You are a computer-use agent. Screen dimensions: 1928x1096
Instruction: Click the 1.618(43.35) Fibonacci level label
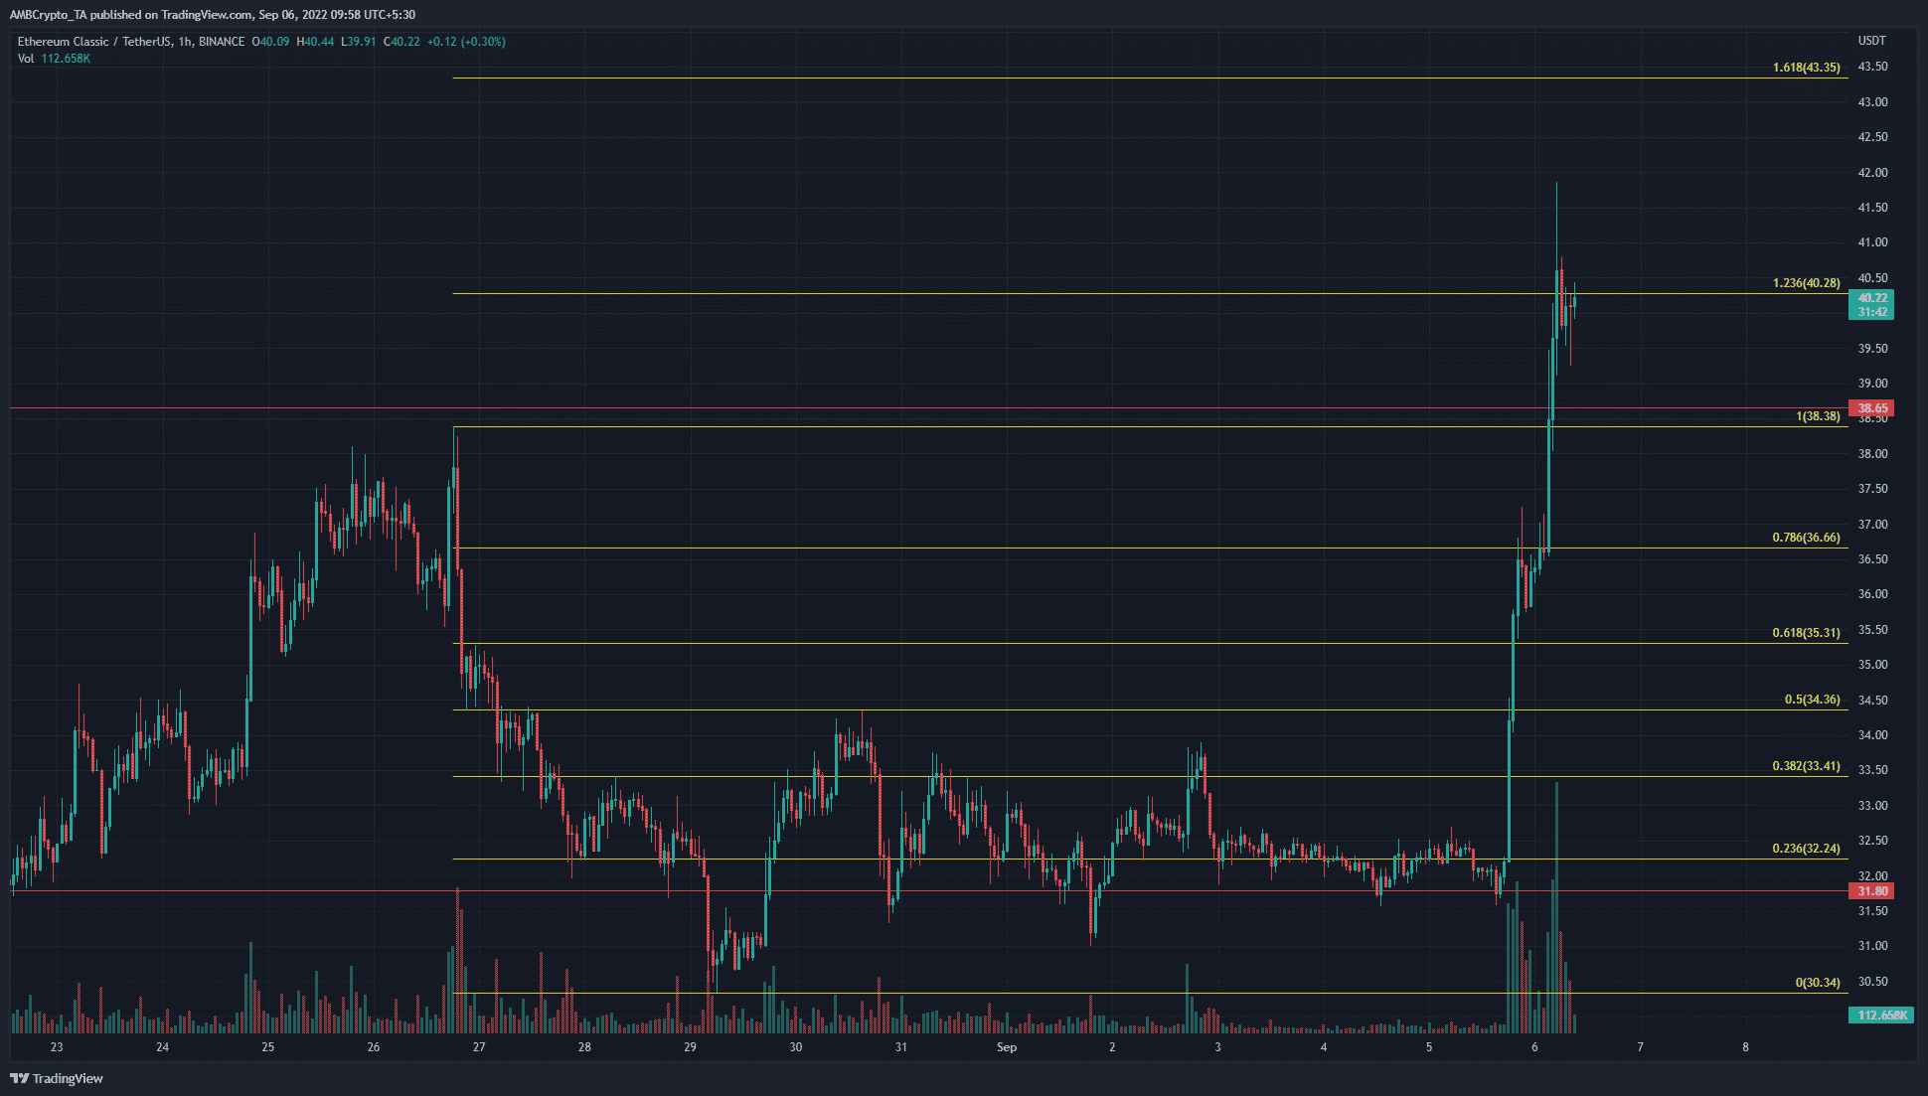tap(1806, 68)
